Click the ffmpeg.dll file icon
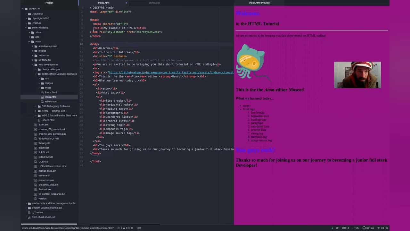 point(36,143)
